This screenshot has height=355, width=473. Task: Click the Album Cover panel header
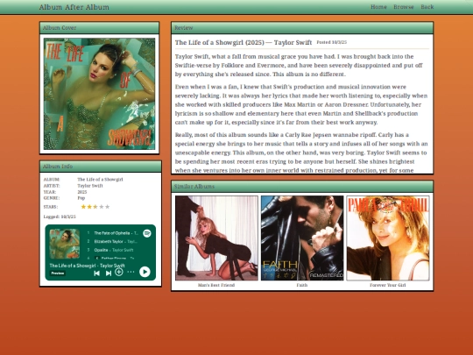click(x=99, y=28)
